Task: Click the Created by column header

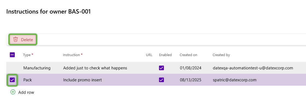Action: (221, 55)
